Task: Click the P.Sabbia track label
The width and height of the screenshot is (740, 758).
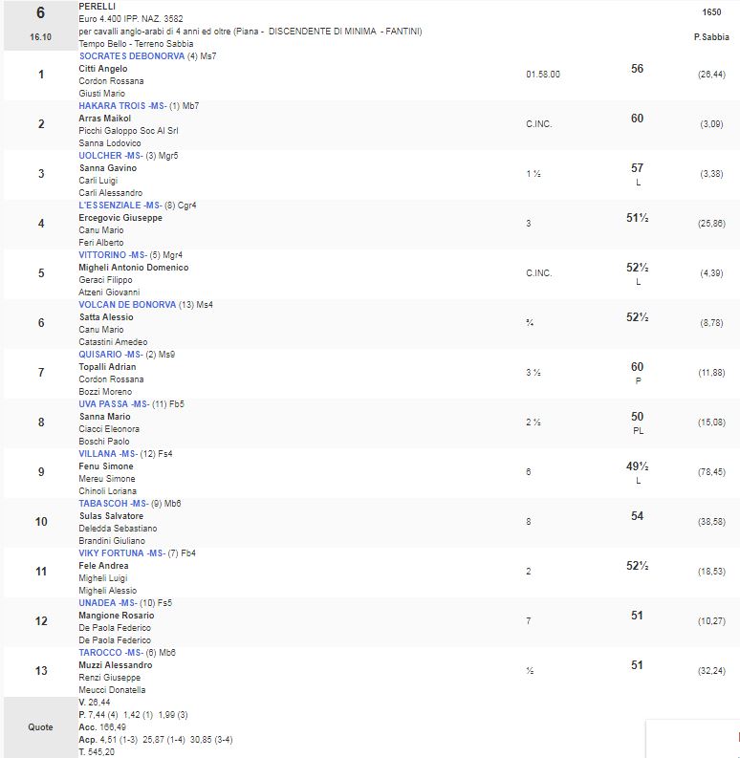Action: tap(711, 36)
